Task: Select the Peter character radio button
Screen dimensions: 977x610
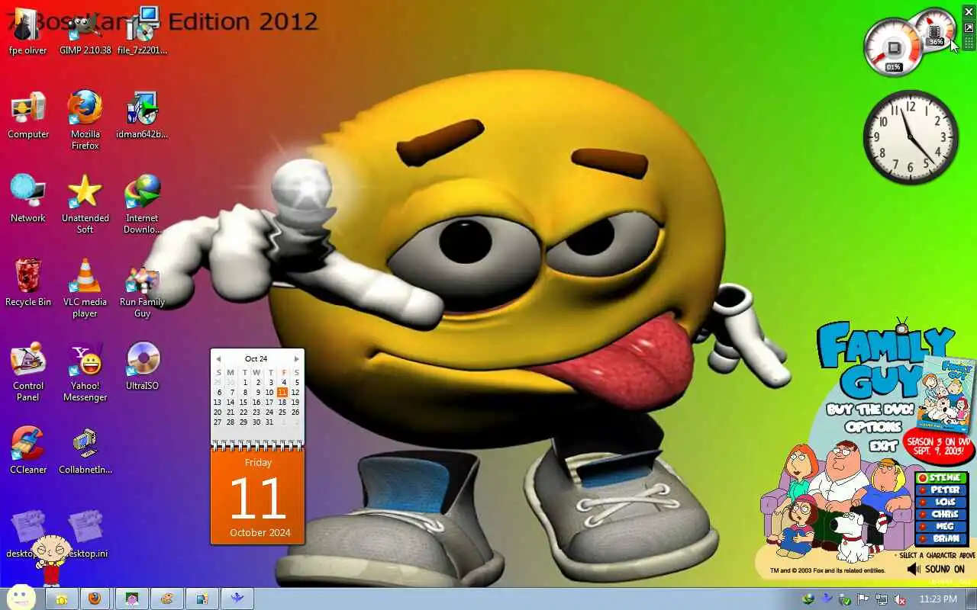Action: [941, 490]
